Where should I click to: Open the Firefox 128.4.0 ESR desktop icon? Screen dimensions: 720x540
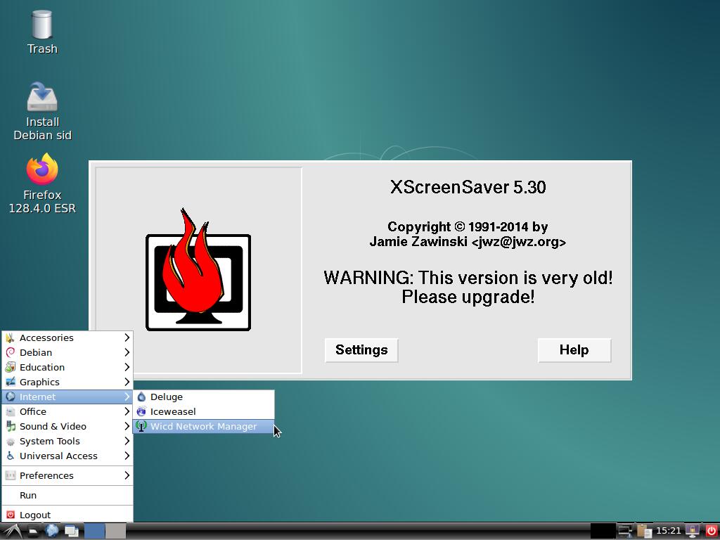coord(42,184)
